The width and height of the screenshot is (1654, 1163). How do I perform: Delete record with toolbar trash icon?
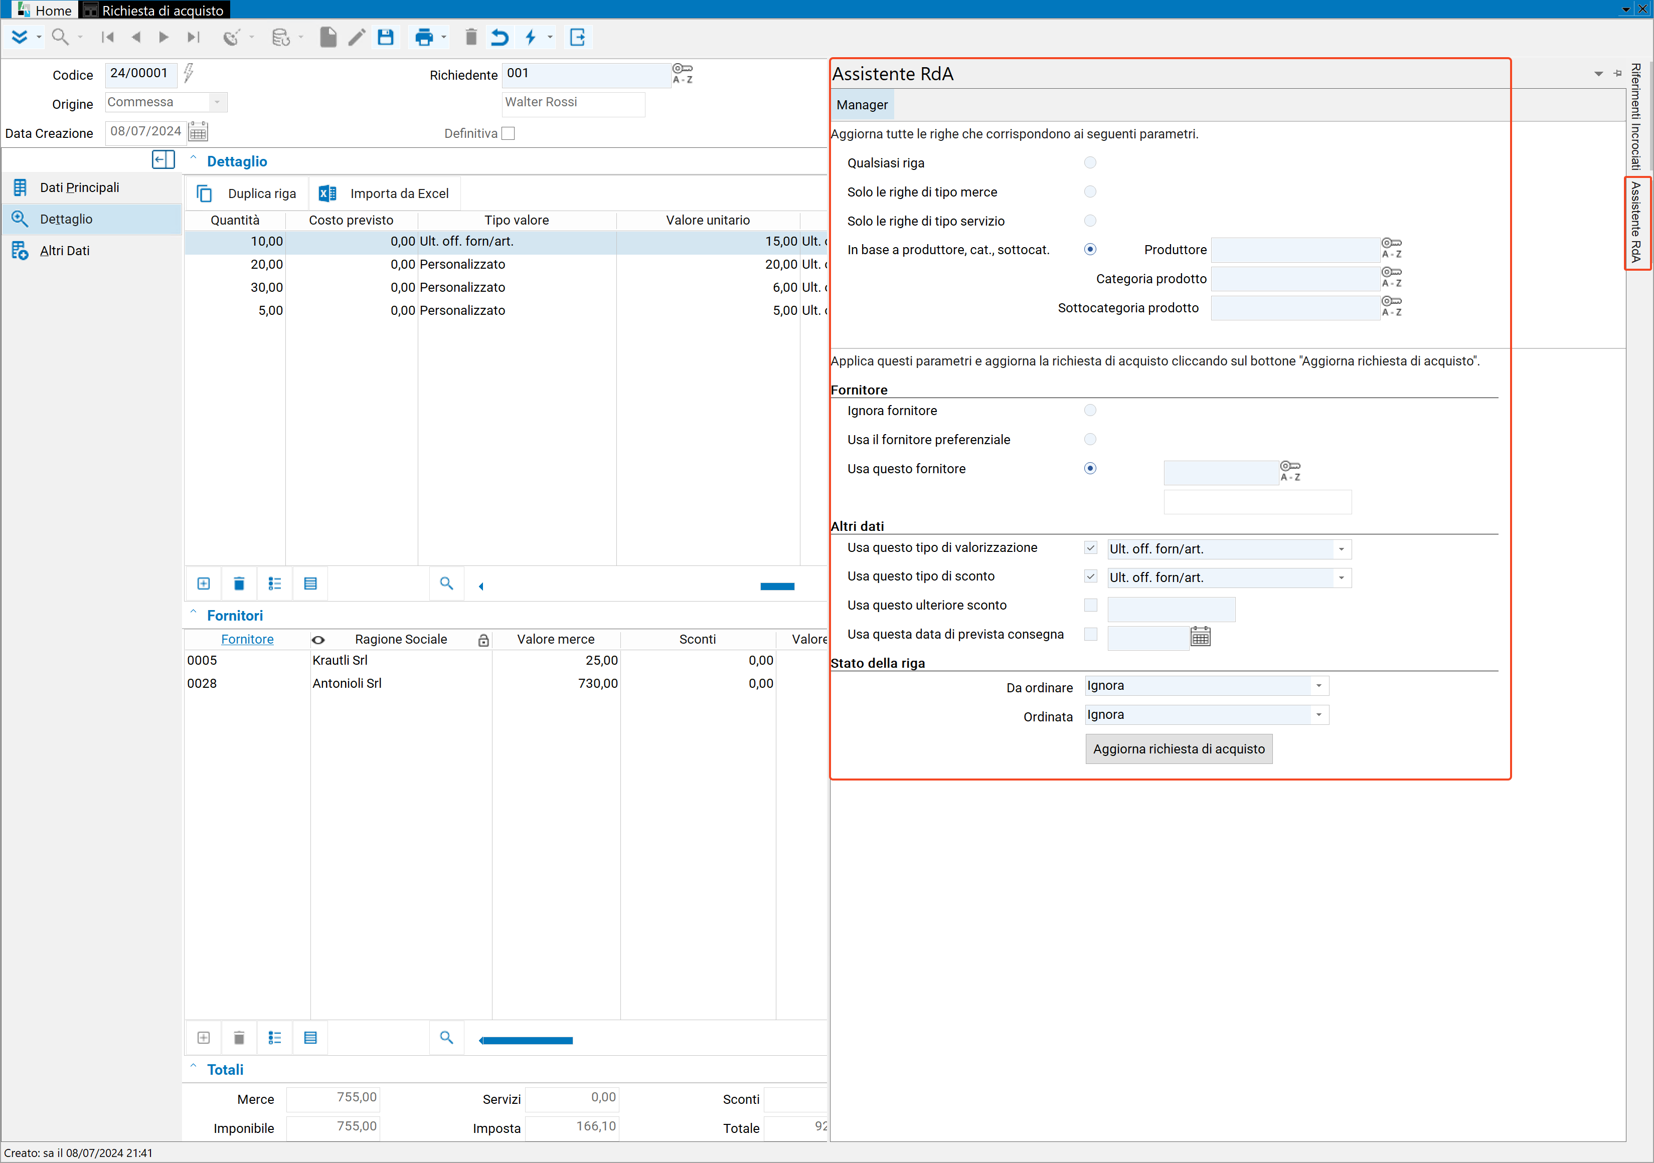471,38
